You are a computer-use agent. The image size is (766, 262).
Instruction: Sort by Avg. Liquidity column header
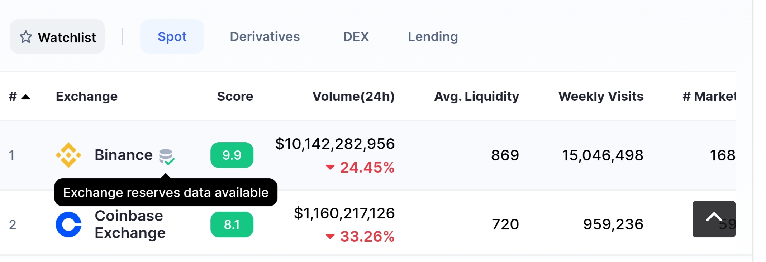click(477, 96)
